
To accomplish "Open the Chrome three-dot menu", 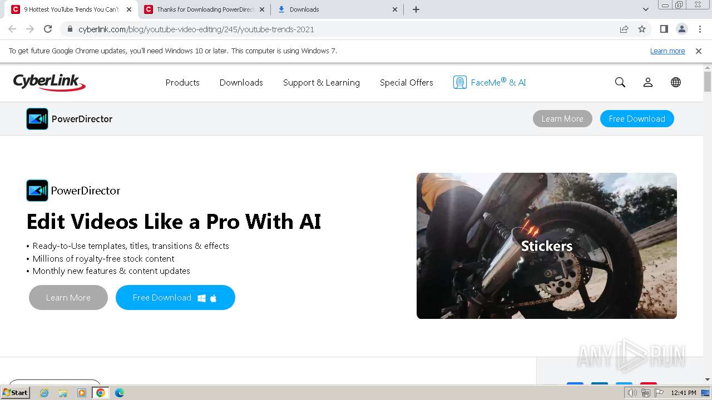I will [700, 29].
